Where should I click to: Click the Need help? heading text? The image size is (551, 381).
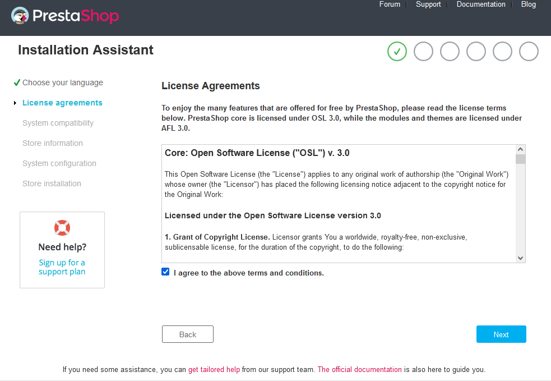click(x=62, y=247)
